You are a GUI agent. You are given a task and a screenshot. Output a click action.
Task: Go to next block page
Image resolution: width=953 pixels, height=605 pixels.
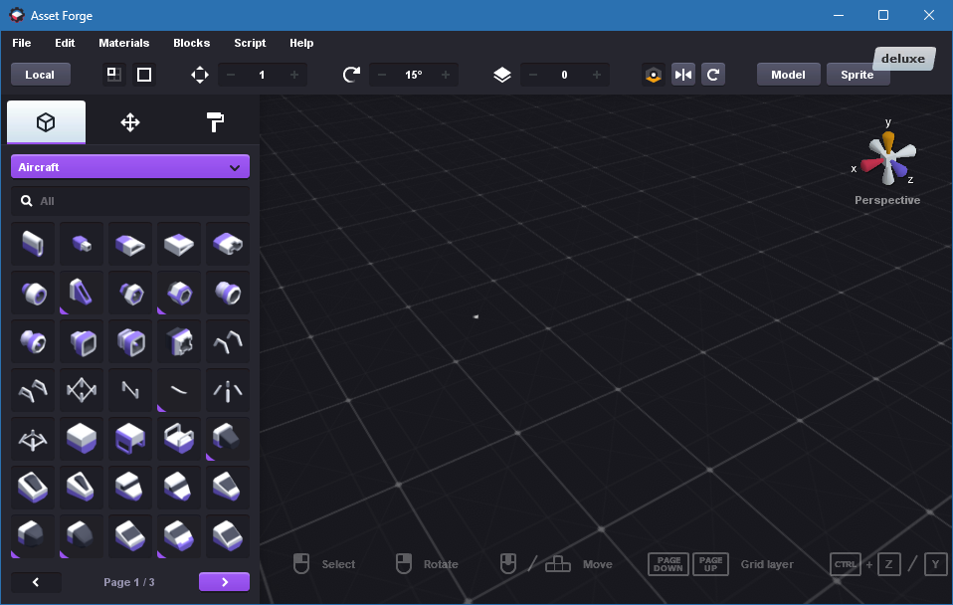224,582
